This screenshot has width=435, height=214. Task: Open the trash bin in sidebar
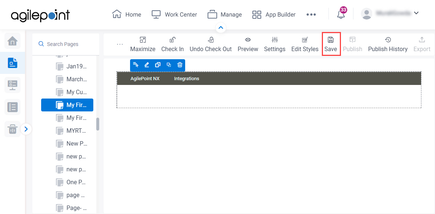point(12,129)
